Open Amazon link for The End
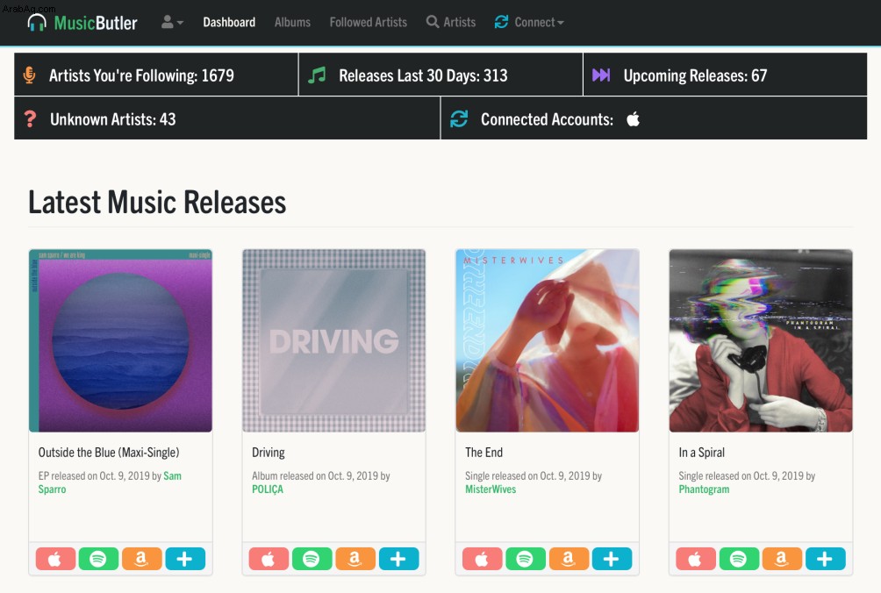Screen dimensions: 881x593 pos(569,559)
